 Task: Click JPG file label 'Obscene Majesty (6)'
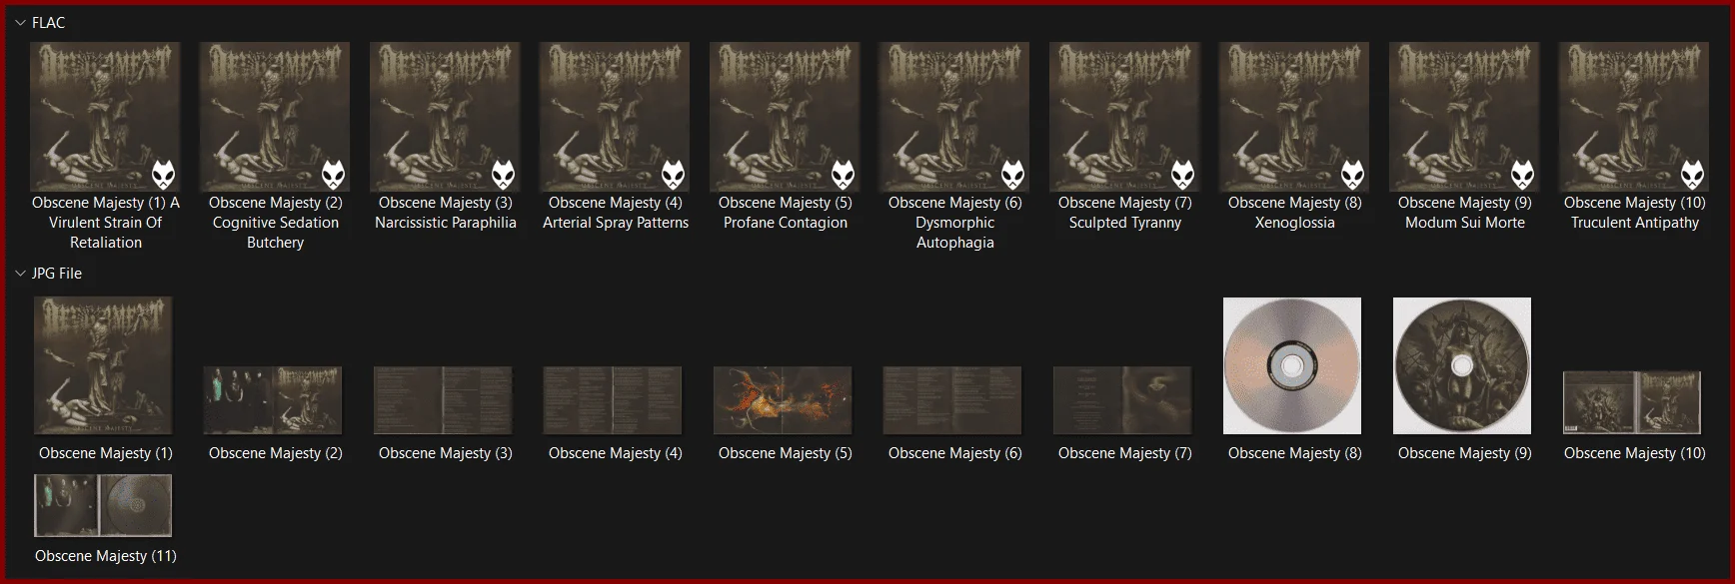pyautogui.click(x=955, y=453)
